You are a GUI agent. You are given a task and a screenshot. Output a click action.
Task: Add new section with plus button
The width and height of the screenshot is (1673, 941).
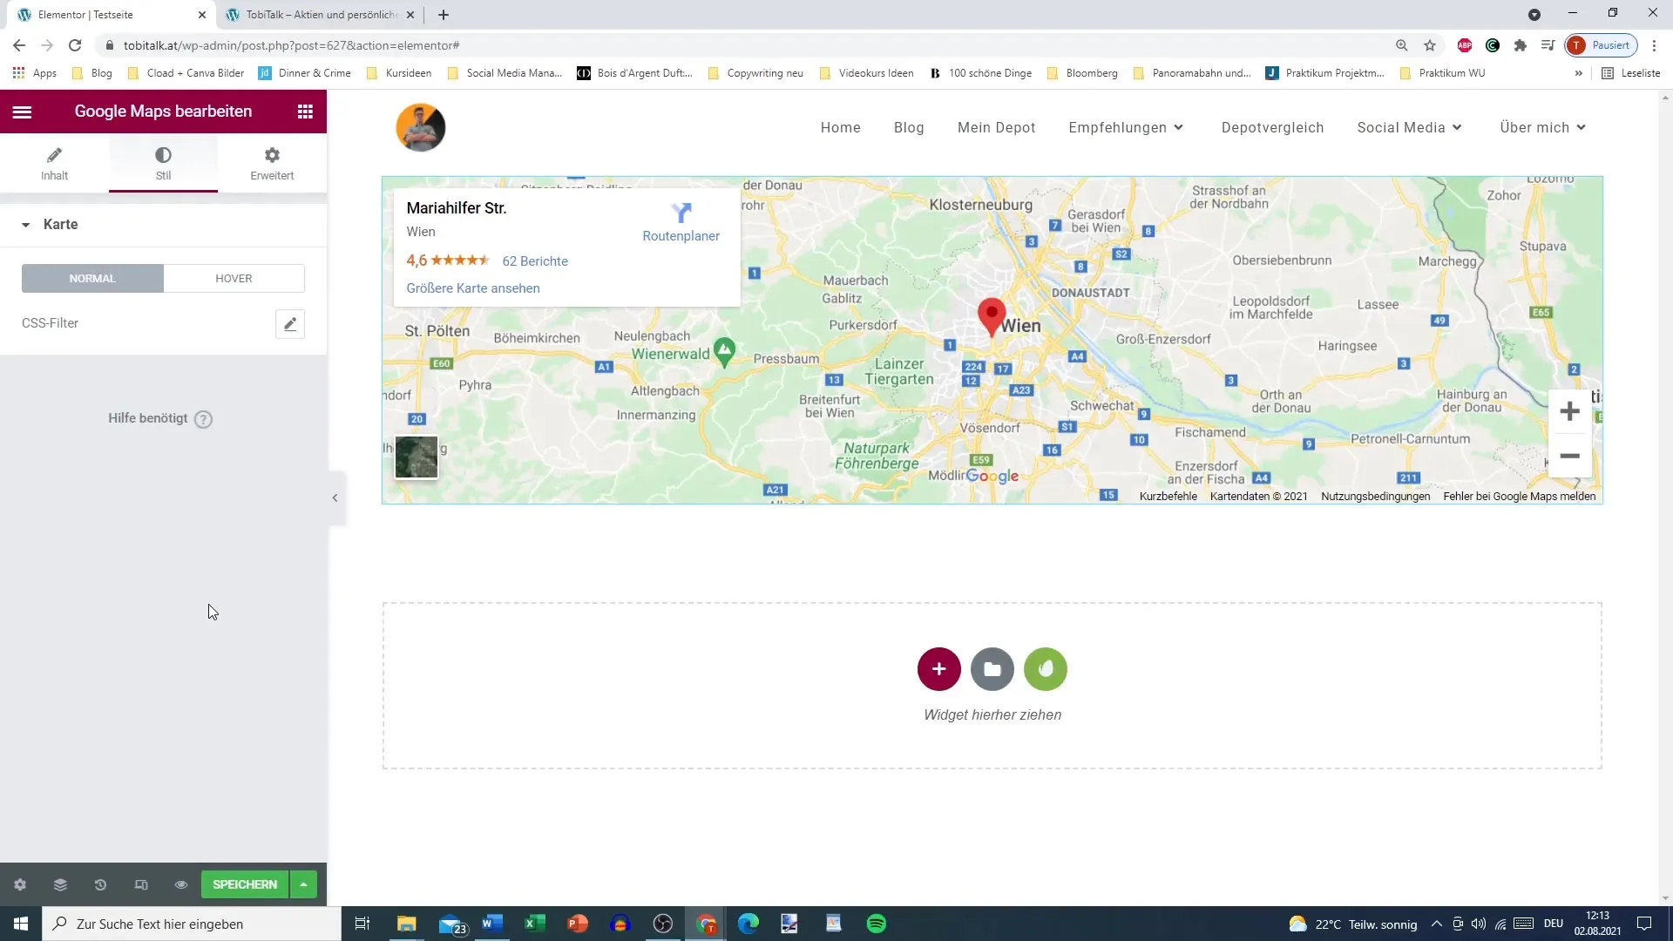(939, 669)
